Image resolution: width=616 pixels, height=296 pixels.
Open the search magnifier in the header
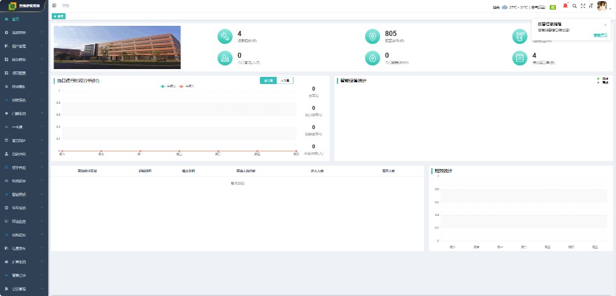click(574, 6)
